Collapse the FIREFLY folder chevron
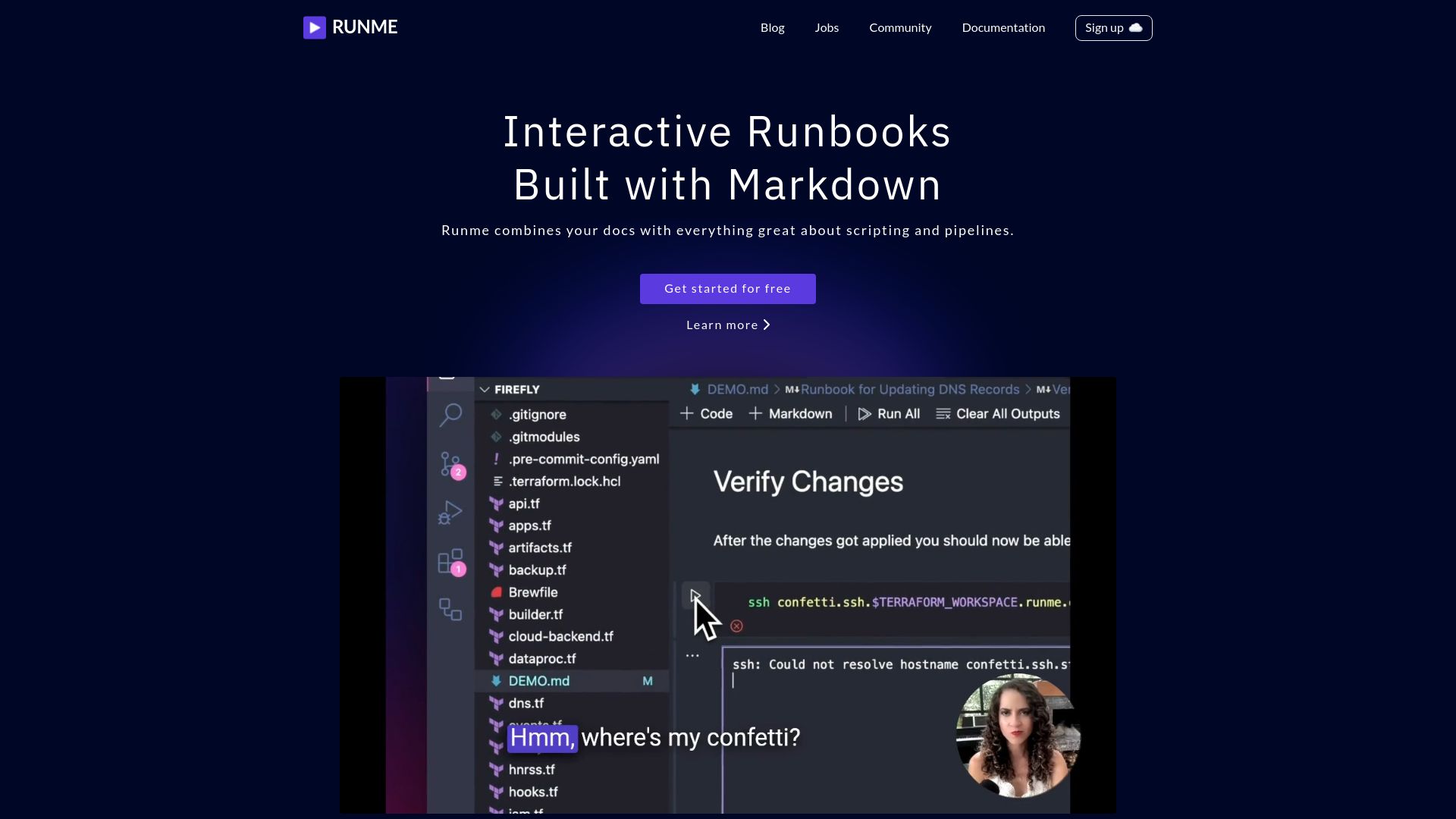1456x819 pixels. point(485,390)
